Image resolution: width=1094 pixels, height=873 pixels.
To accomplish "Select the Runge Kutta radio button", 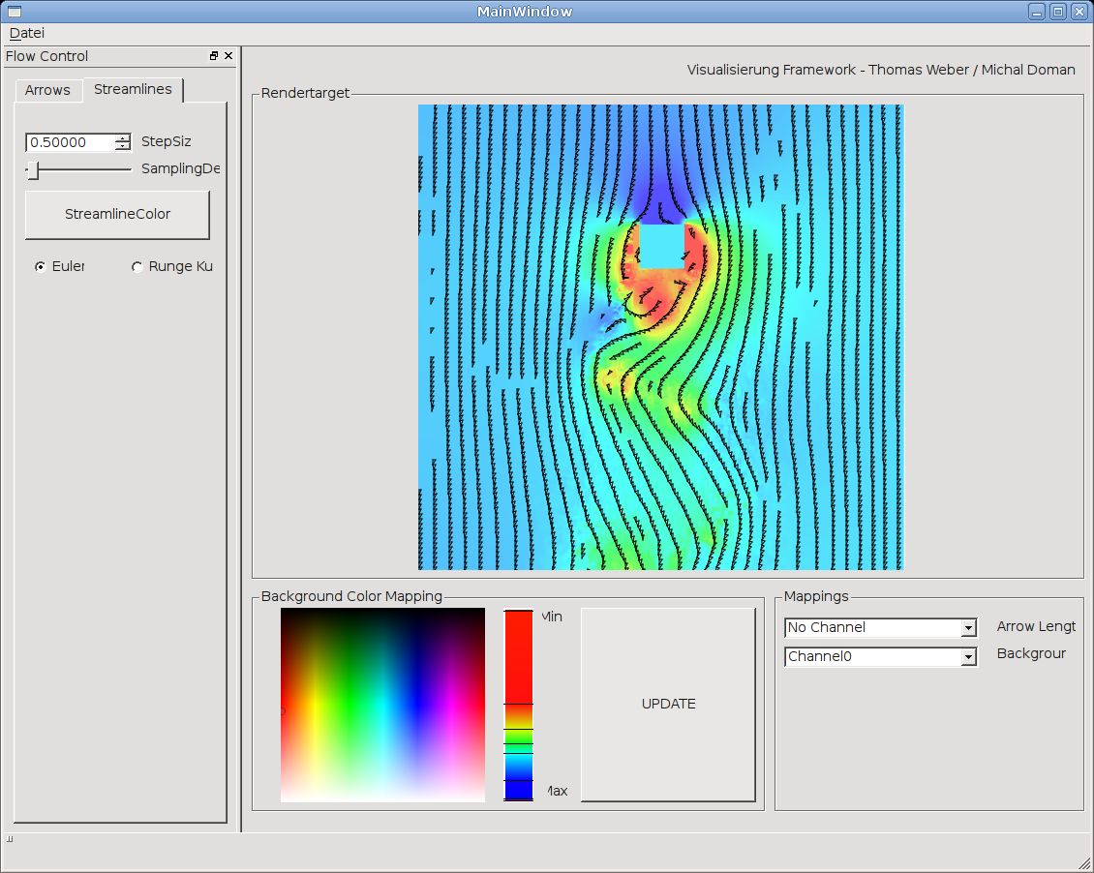I will (x=137, y=267).
